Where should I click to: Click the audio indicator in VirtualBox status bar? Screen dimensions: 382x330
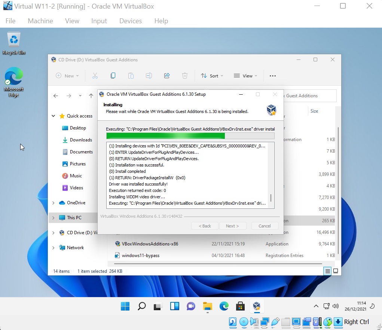click(254, 322)
